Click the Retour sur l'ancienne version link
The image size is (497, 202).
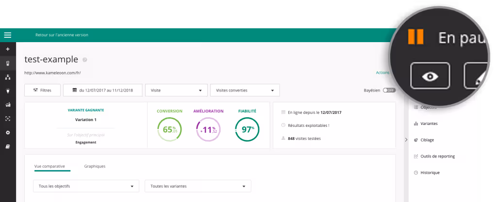(x=62, y=35)
